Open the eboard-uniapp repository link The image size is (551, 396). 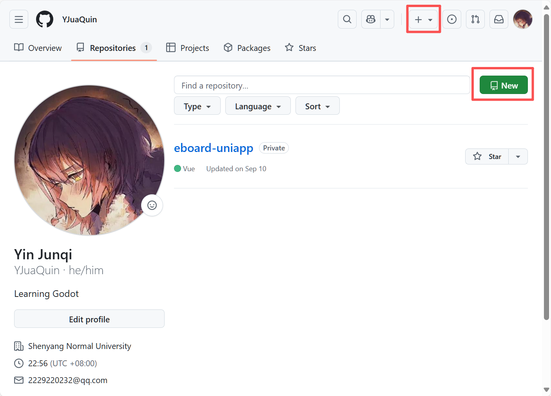214,148
